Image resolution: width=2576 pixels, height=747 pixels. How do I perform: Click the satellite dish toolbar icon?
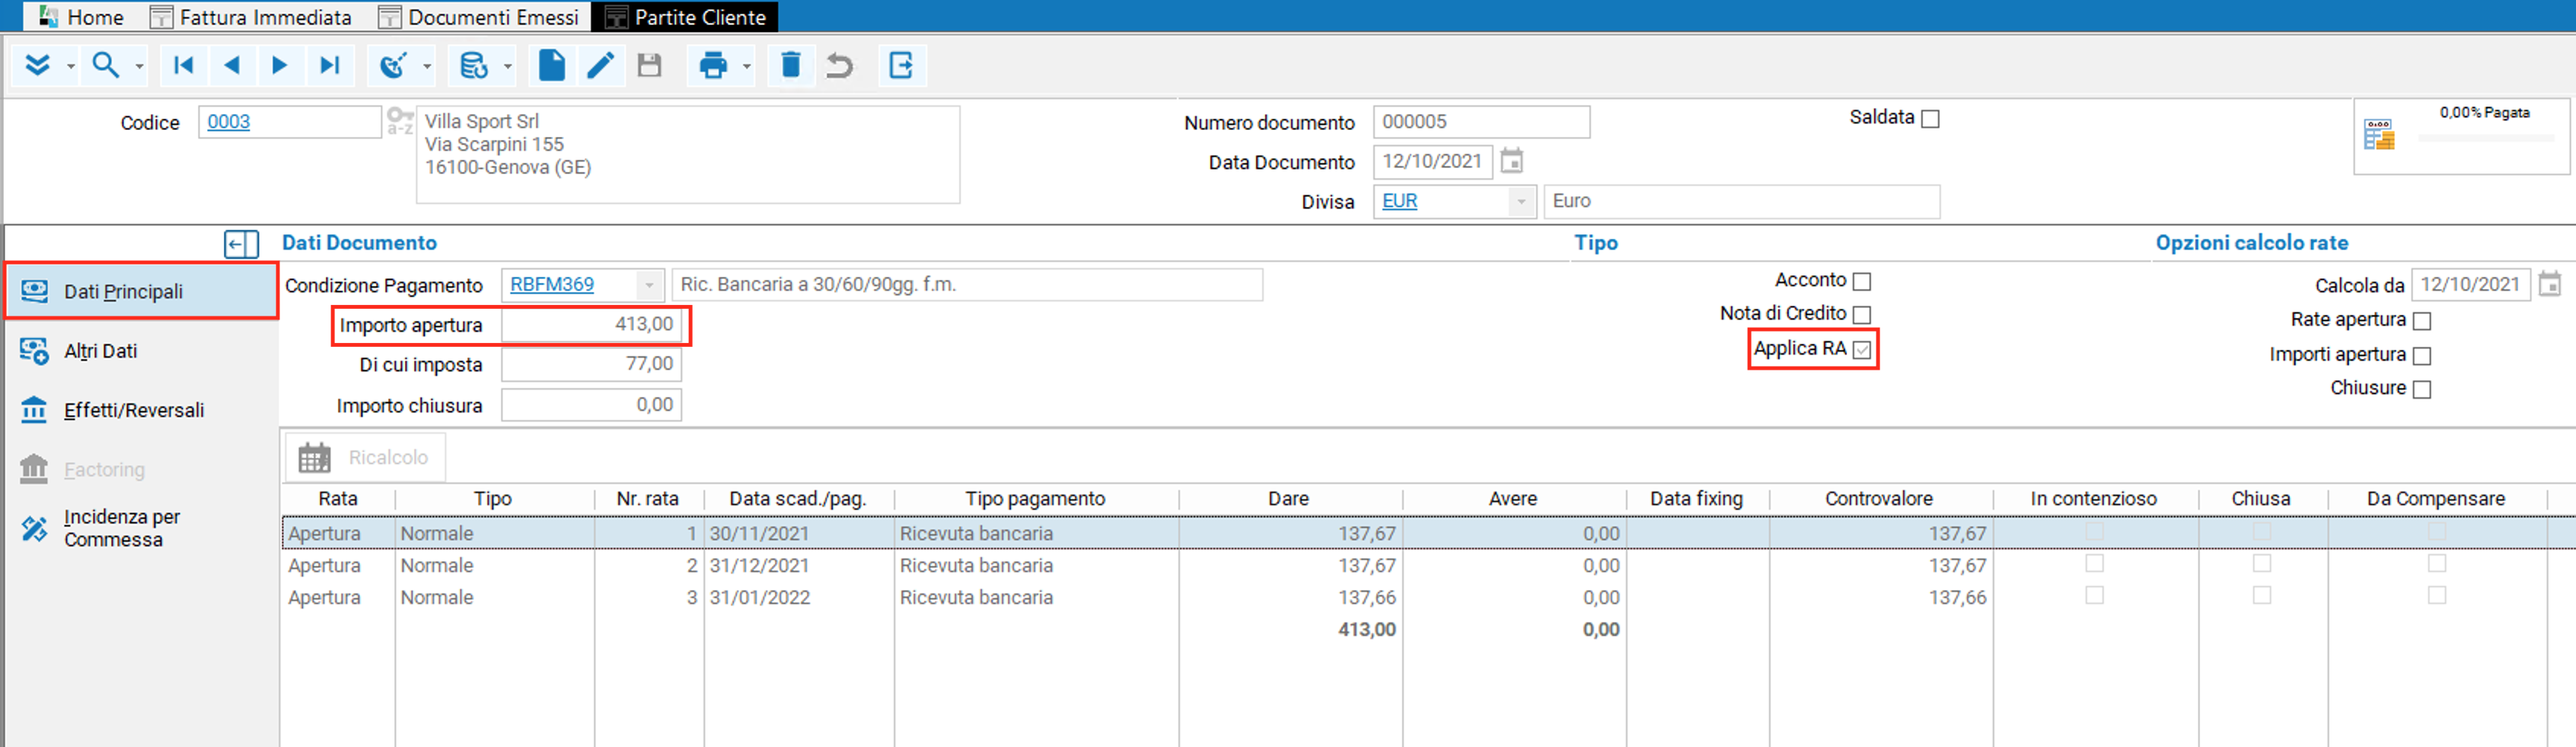[393, 66]
